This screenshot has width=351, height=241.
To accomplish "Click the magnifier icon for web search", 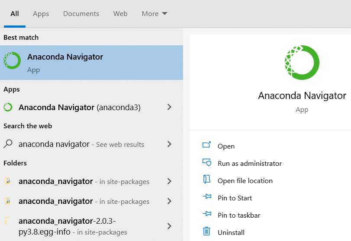I will click(x=8, y=144).
